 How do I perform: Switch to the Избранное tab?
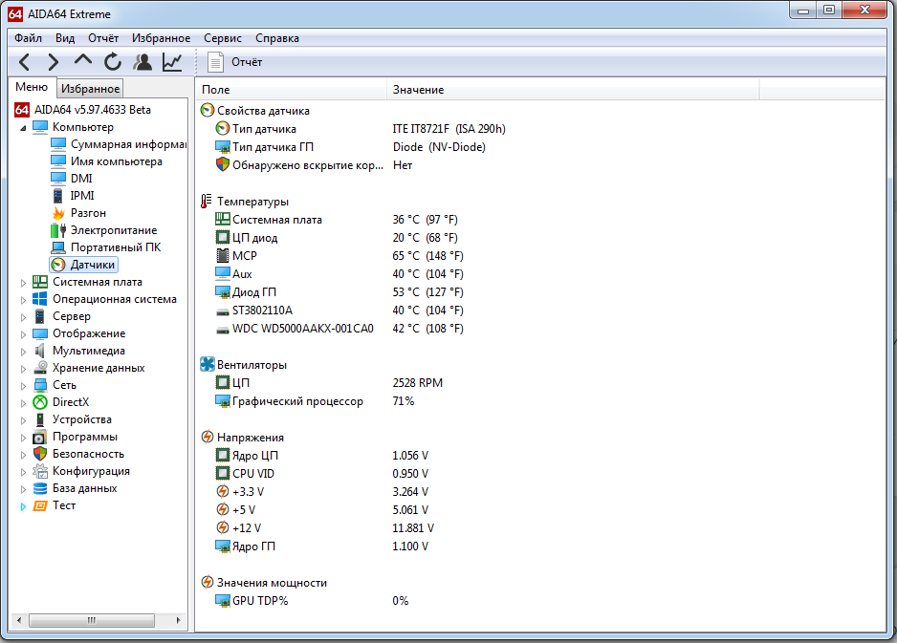click(90, 89)
